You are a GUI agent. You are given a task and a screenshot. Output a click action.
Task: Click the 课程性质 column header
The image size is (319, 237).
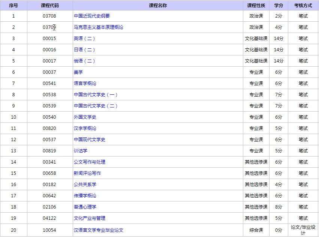[x=256, y=6]
